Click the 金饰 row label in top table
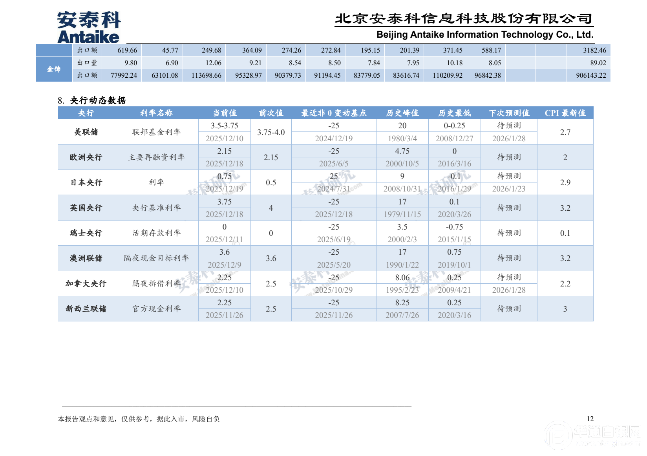 pos(54,69)
